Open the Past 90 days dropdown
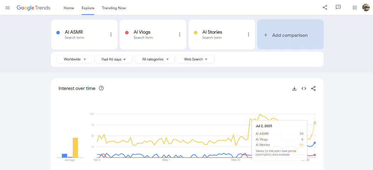373x170 pixels. click(113, 59)
